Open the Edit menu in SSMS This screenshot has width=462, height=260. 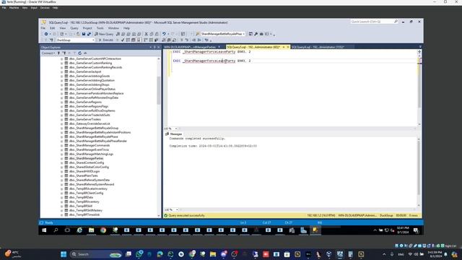click(x=52, y=28)
